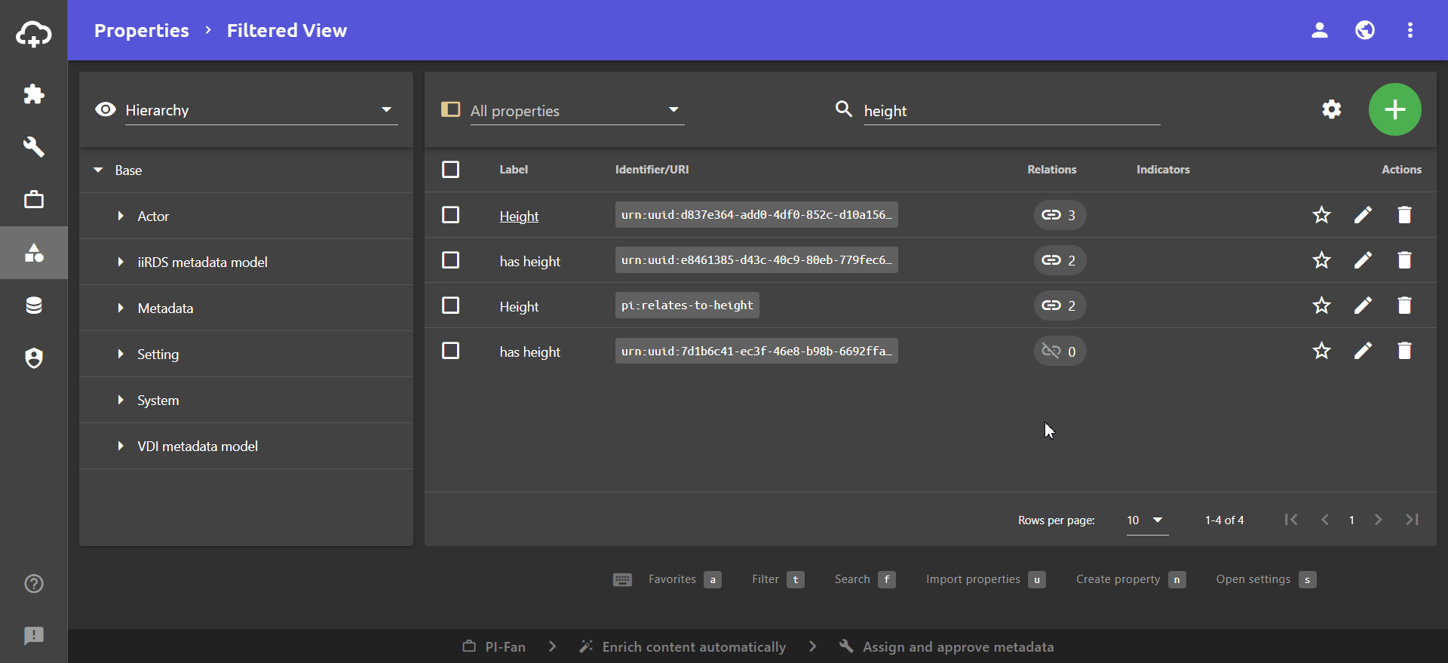
Task: Toggle the side panel icon beside All properties
Action: pos(450,109)
